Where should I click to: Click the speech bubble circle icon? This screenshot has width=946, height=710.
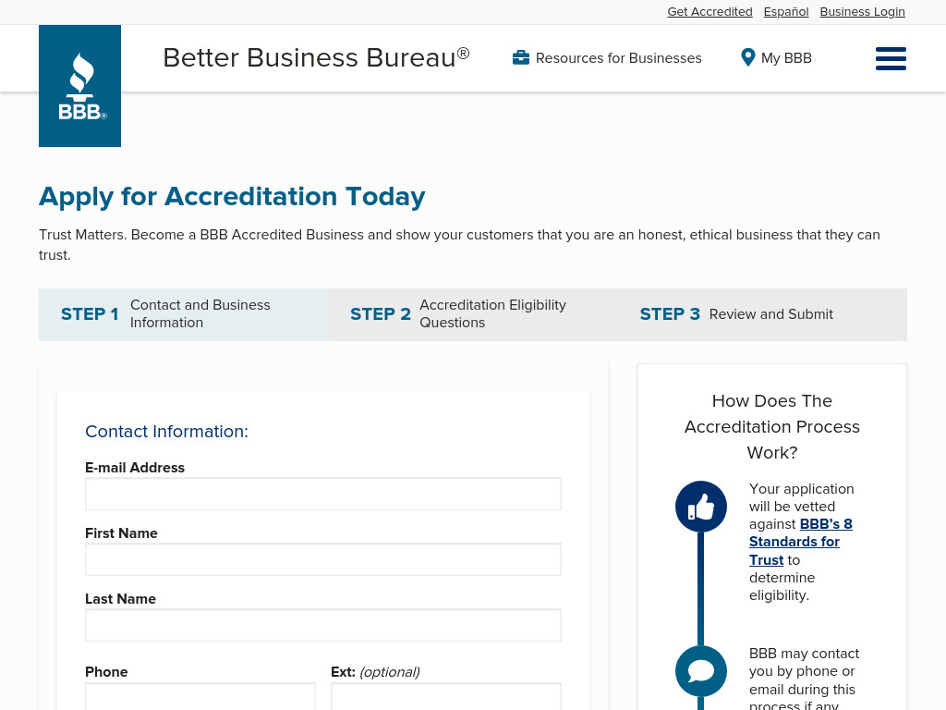click(x=700, y=671)
